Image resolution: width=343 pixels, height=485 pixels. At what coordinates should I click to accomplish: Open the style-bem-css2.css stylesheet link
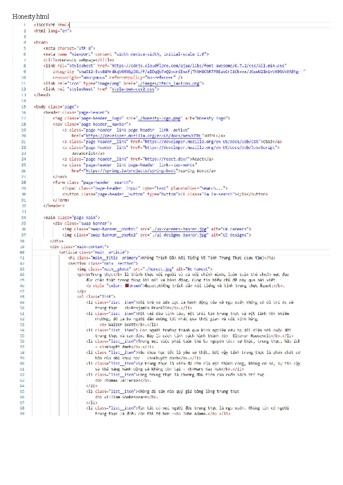(x=133, y=89)
